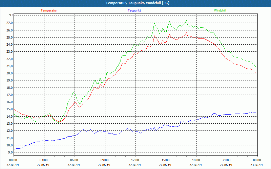Click the 26,0 y-axis value

(10, 30)
